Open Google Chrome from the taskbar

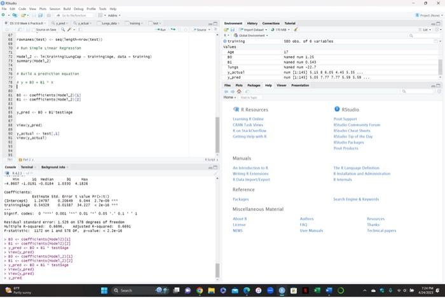(200, 290)
